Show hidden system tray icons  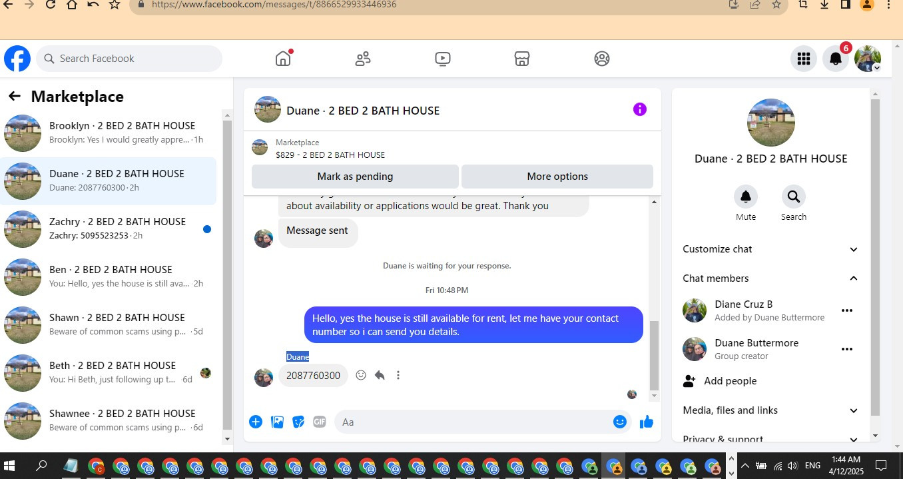[x=745, y=466]
